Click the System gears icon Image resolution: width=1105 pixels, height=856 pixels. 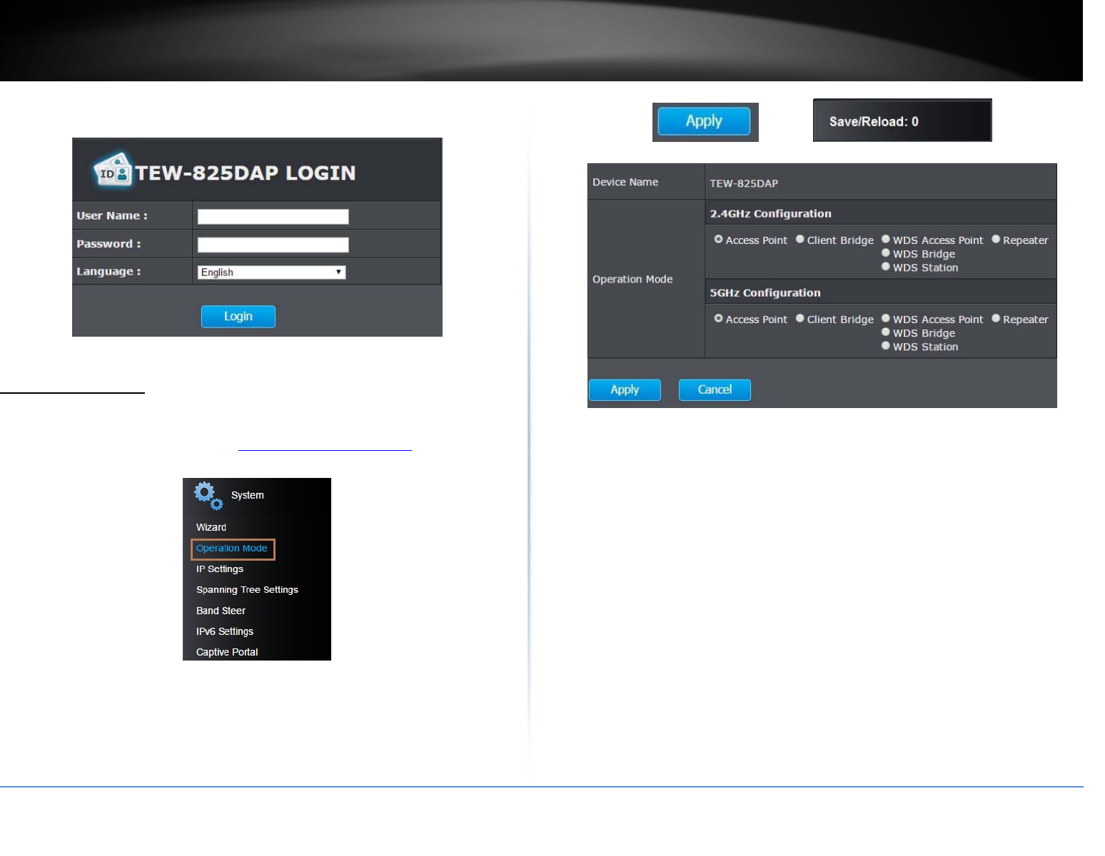point(208,495)
